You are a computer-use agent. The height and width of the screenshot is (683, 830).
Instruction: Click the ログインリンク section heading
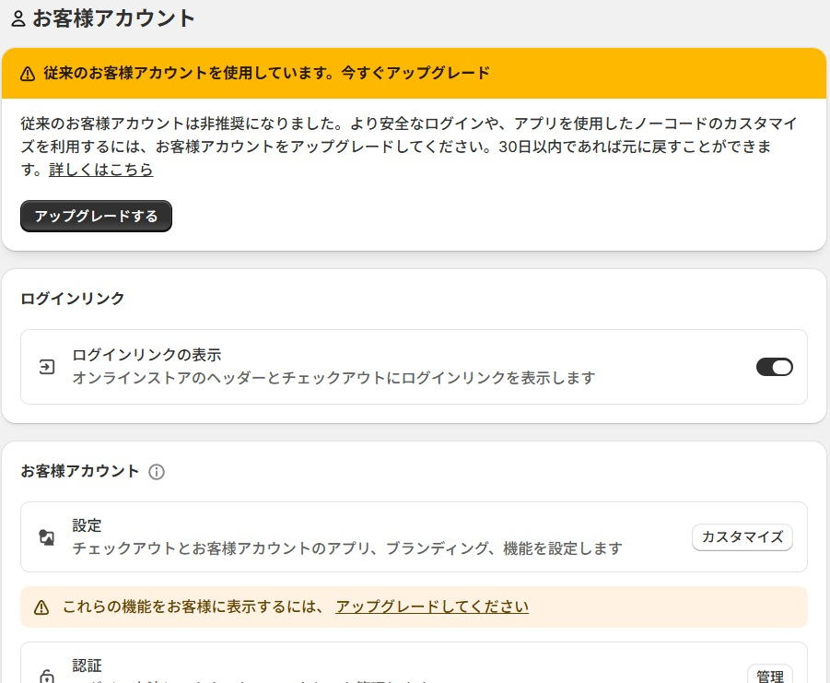[x=72, y=298]
